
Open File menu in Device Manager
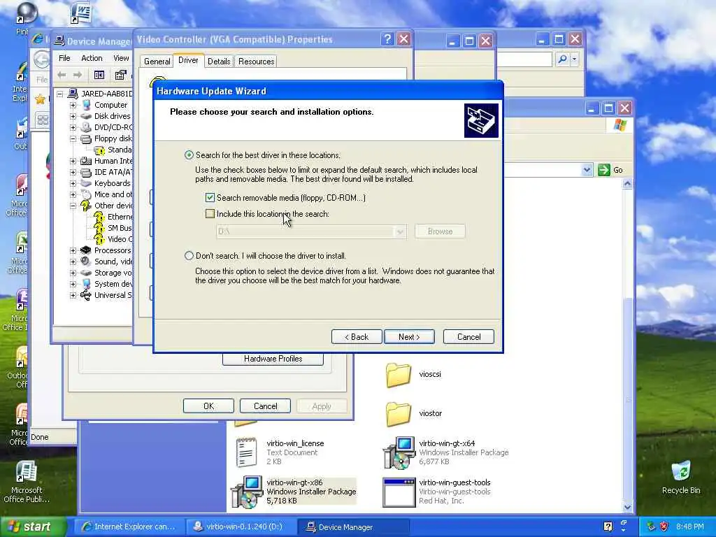[x=64, y=58]
